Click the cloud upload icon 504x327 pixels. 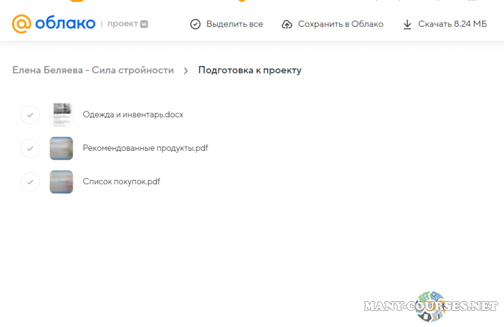click(x=287, y=25)
